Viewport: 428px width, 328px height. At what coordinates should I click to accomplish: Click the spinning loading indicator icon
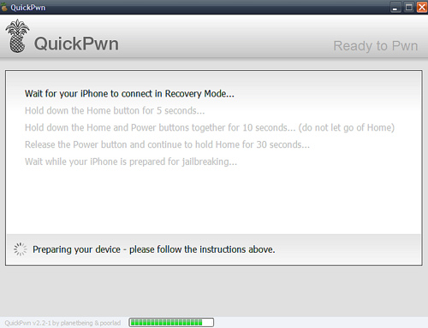[21, 249]
